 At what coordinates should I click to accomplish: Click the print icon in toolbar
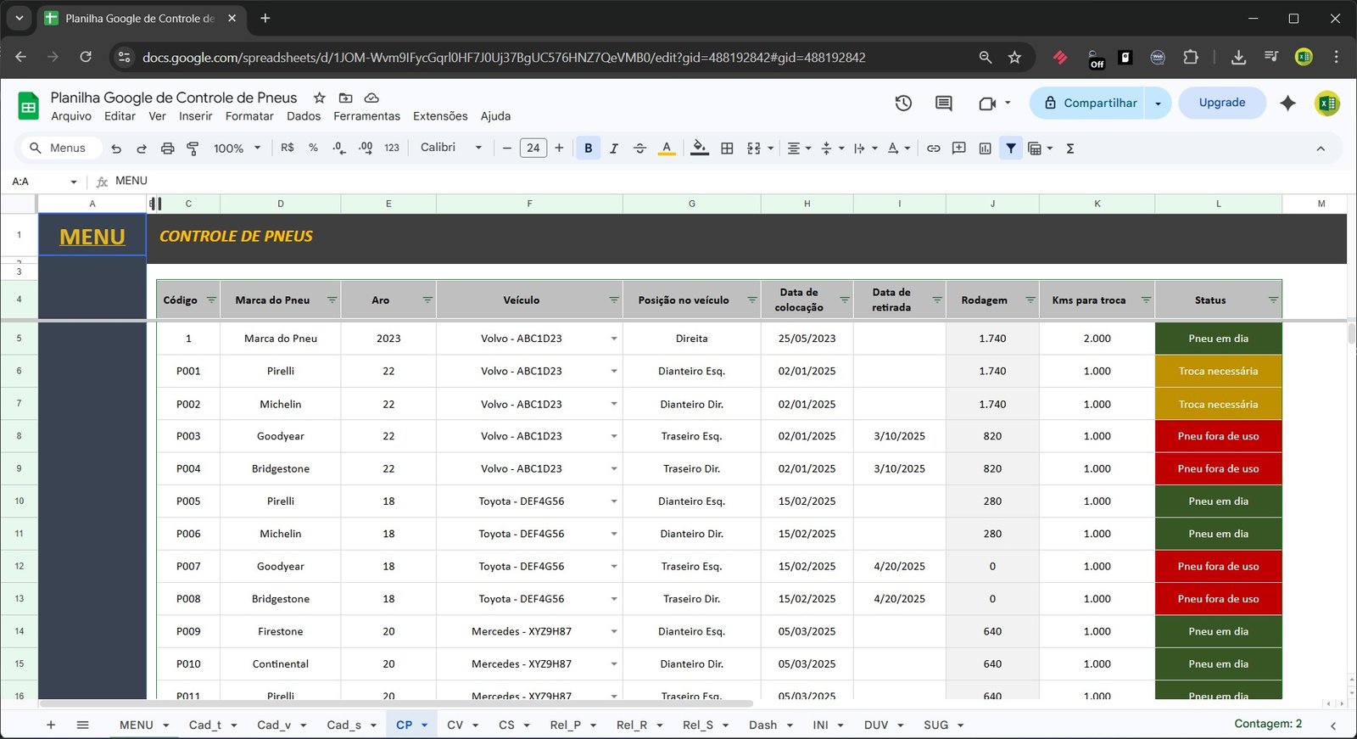pos(167,148)
